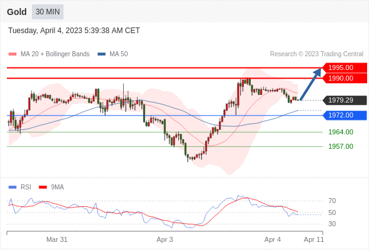Screen dimensions: 369x250
Task: Click the Apr 3 date axis label
Action: 164,239
